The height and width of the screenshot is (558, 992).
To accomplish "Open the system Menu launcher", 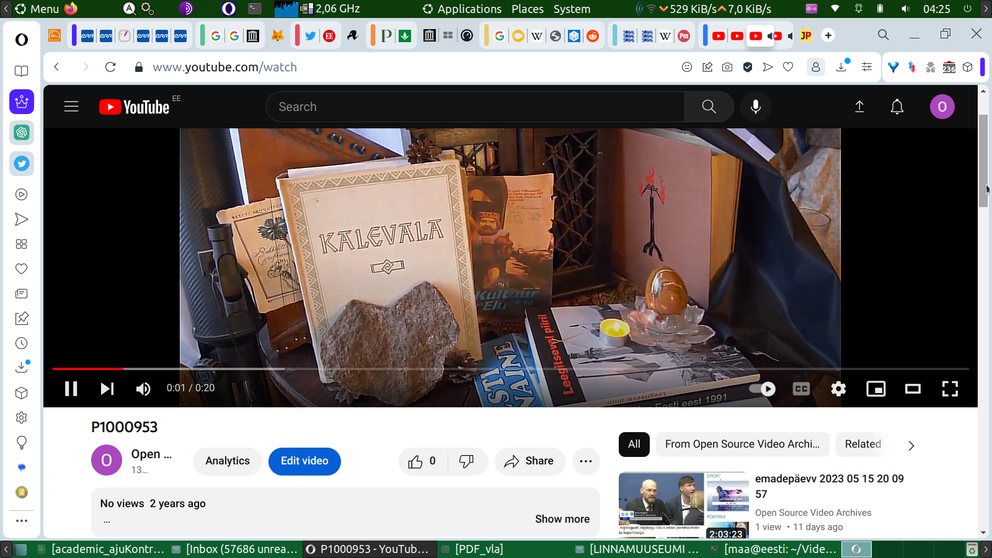I will [x=37, y=9].
